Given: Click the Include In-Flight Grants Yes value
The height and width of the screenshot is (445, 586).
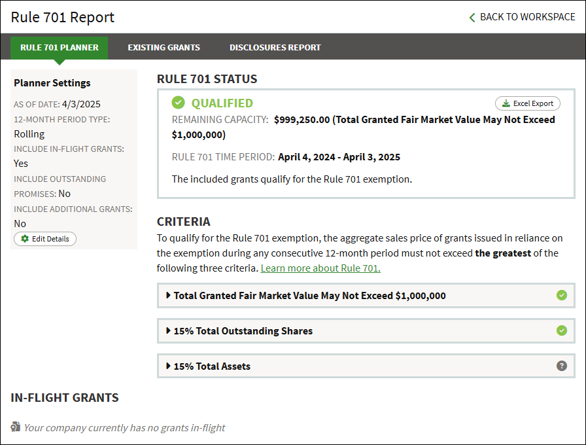Looking at the screenshot, I should click(20, 164).
